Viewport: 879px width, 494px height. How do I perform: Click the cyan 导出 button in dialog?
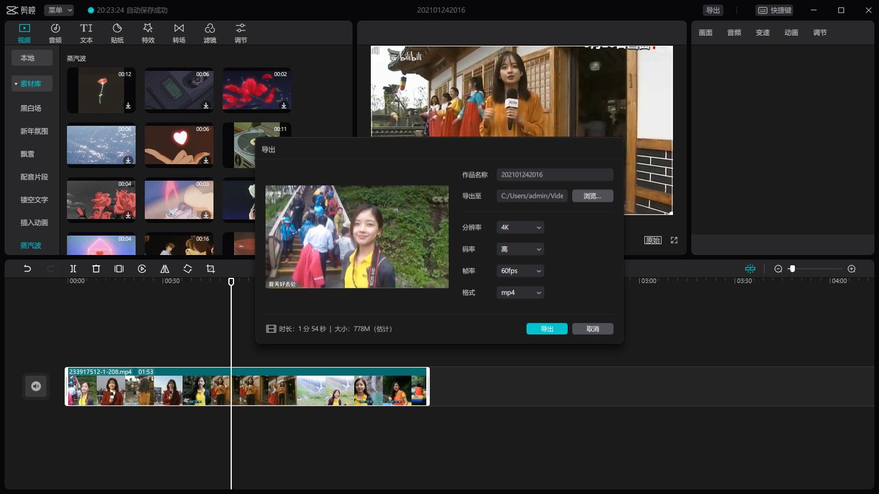(547, 329)
